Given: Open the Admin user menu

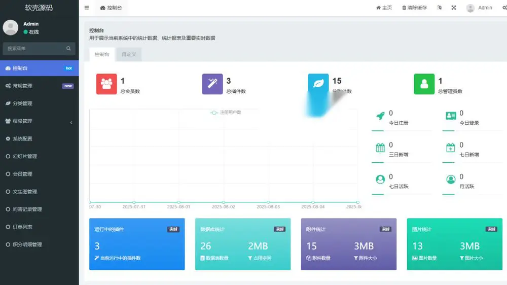Looking at the screenshot, I should (x=479, y=8).
